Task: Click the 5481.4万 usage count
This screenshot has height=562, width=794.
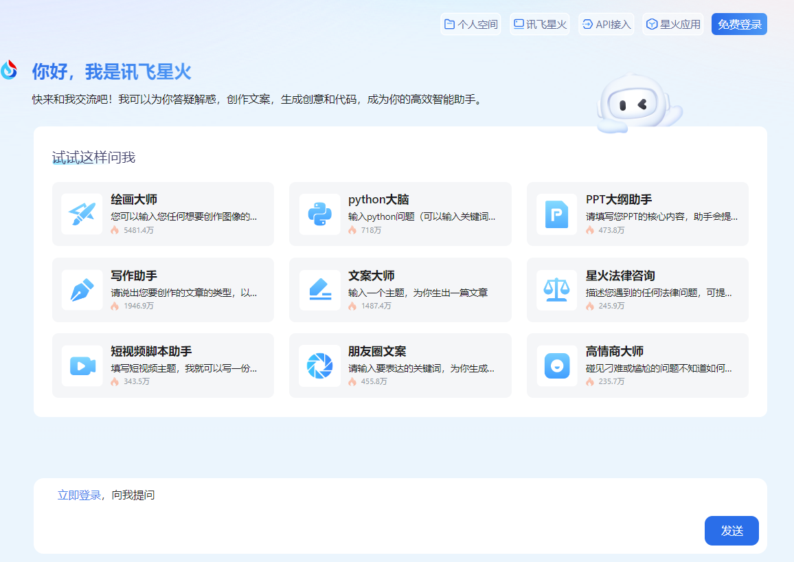Action: pos(139,230)
